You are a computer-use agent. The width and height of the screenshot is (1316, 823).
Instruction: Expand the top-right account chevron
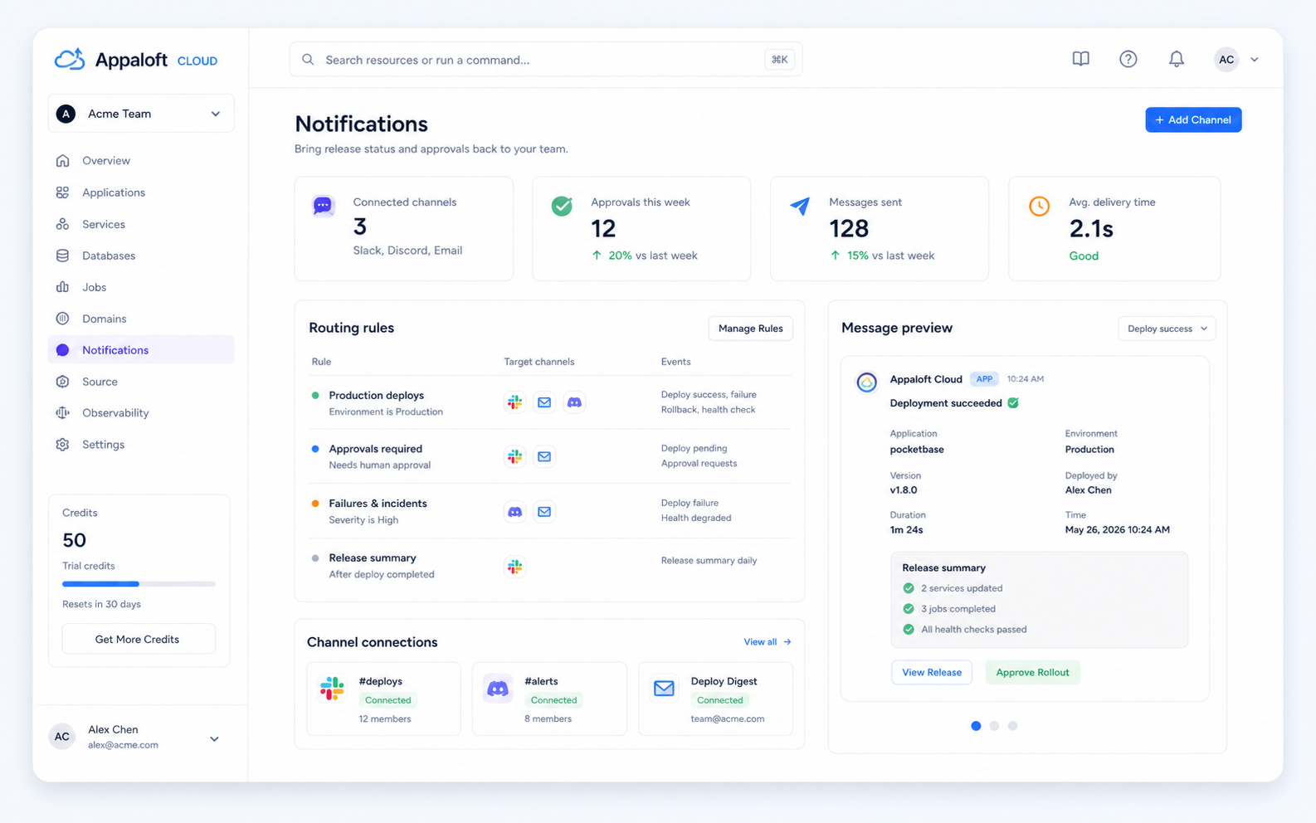(1255, 60)
